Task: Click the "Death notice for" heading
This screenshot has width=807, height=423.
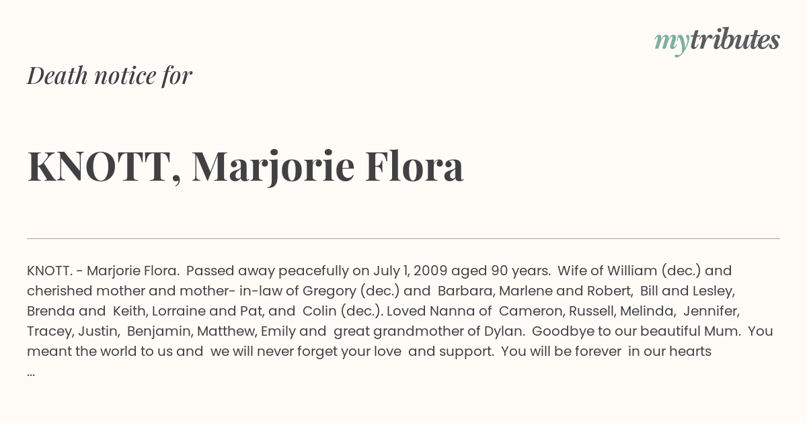Action: (x=110, y=75)
